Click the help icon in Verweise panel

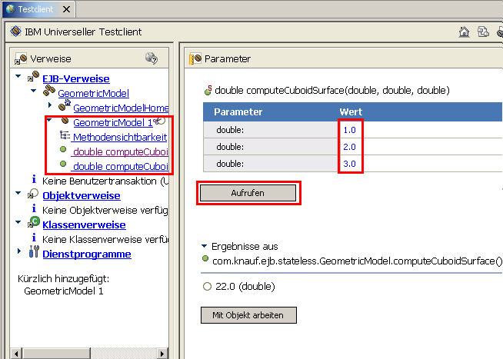point(152,58)
